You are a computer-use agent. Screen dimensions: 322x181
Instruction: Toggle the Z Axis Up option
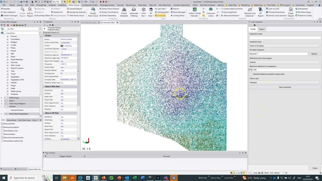(x=160, y=16)
